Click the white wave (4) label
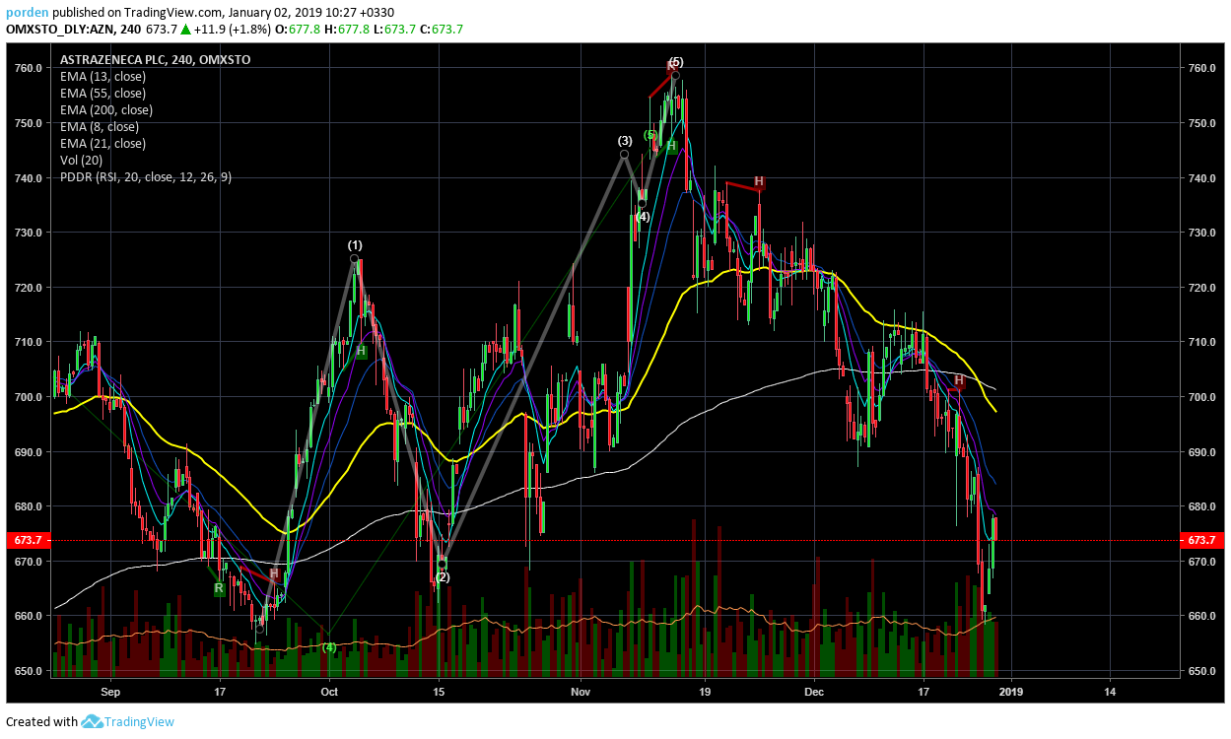 642,216
